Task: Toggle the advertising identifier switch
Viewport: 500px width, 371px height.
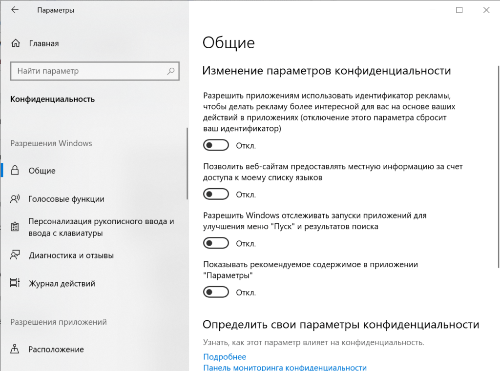Action: (x=216, y=145)
